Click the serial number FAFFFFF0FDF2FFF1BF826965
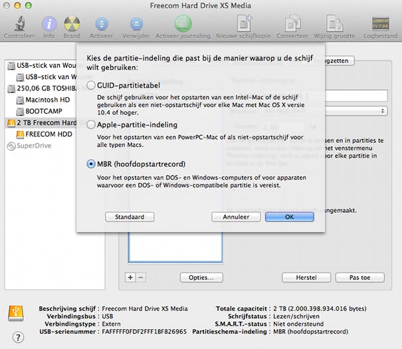The image size is (402, 349). tap(144, 332)
